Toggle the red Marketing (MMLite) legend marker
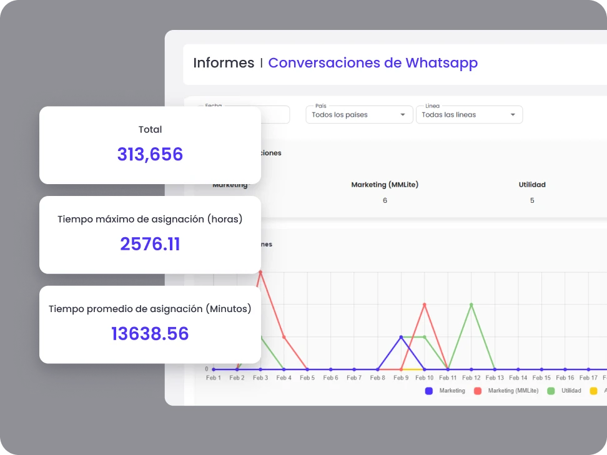 point(477,391)
